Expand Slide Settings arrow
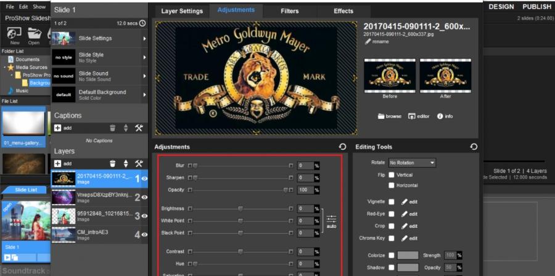The image size is (555, 276). [x=144, y=38]
